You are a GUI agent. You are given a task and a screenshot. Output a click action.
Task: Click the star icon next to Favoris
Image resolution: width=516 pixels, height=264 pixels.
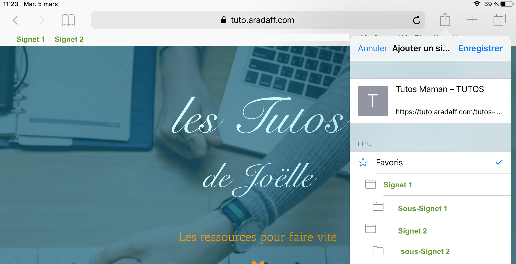coord(363,162)
